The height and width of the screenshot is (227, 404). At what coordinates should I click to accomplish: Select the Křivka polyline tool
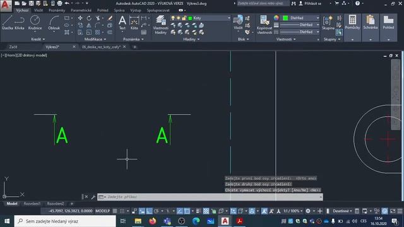[x=20, y=23]
